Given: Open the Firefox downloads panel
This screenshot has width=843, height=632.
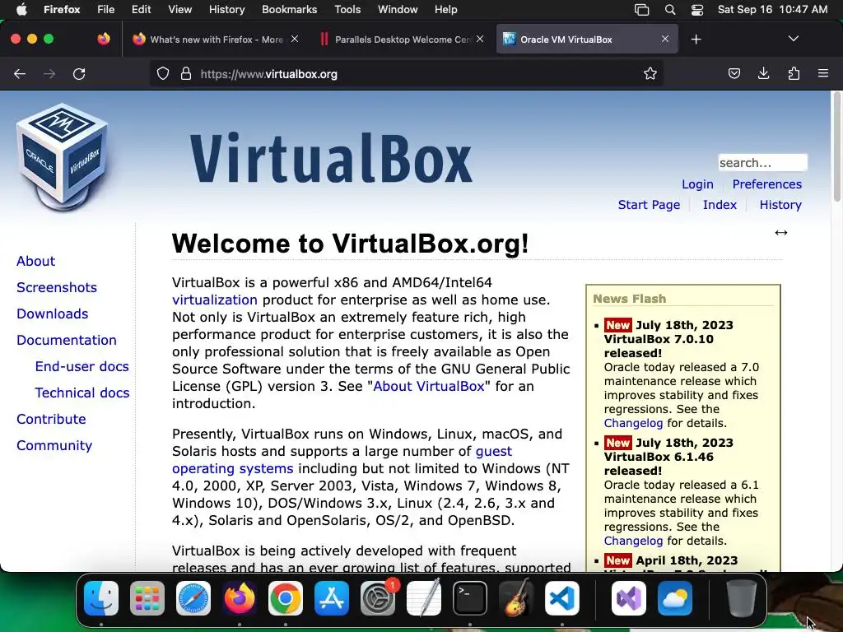Looking at the screenshot, I should 763,73.
